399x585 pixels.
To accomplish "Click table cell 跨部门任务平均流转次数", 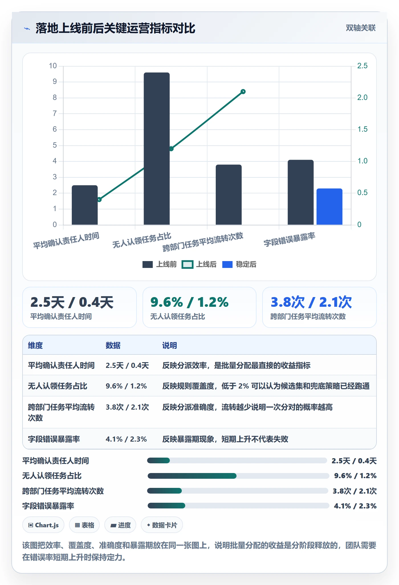I will (61, 412).
